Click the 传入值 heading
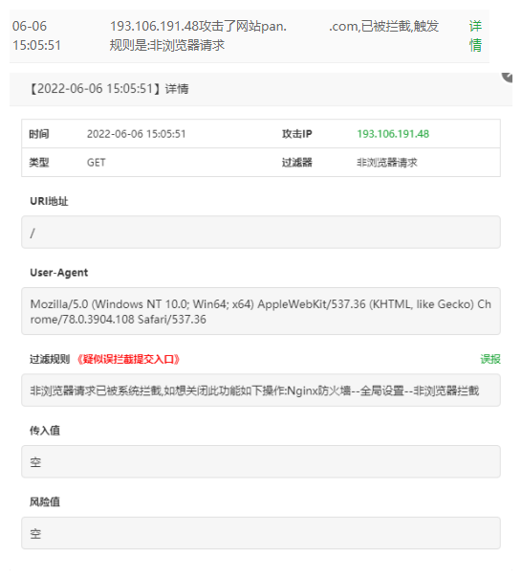The height and width of the screenshot is (580, 522). tap(45, 431)
